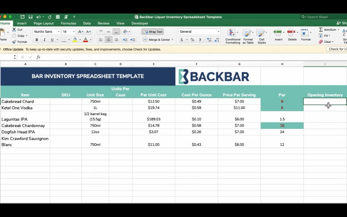
Task: Click the Save icon in title bar
Action: pos(30,17)
